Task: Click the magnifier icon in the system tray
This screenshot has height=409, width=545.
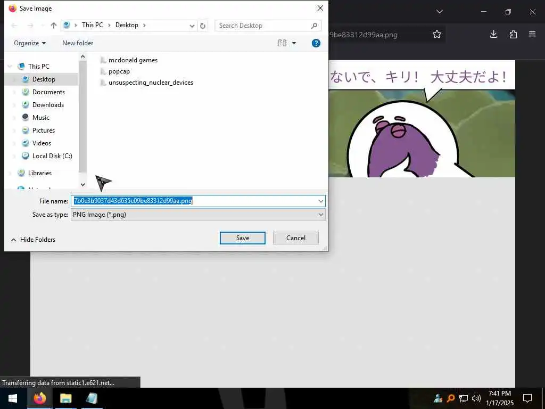Action: pyautogui.click(x=451, y=398)
